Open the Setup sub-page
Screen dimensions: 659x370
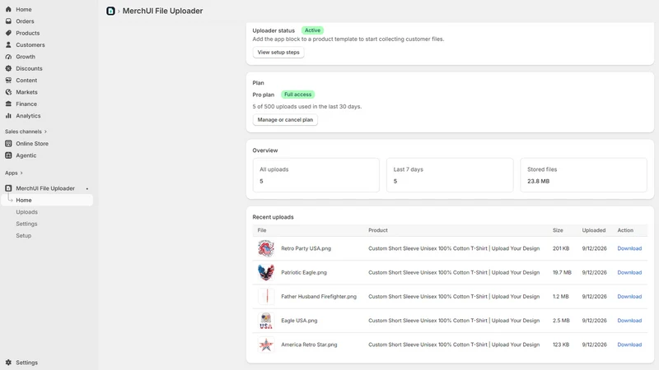(x=24, y=235)
